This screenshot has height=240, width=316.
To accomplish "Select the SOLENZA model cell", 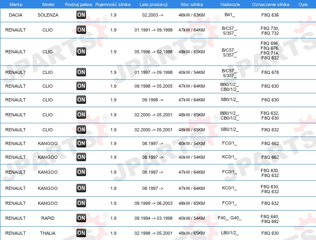I will tap(48, 15).
